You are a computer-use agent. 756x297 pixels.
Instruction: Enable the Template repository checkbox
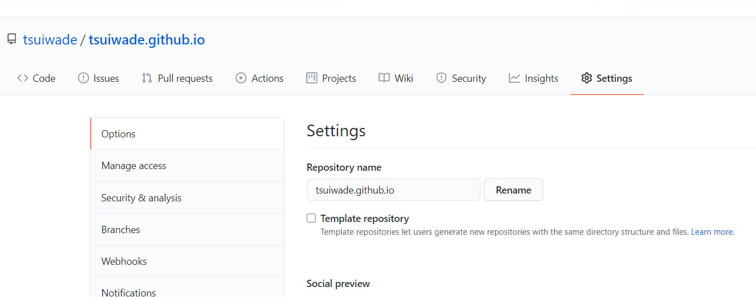(x=311, y=218)
